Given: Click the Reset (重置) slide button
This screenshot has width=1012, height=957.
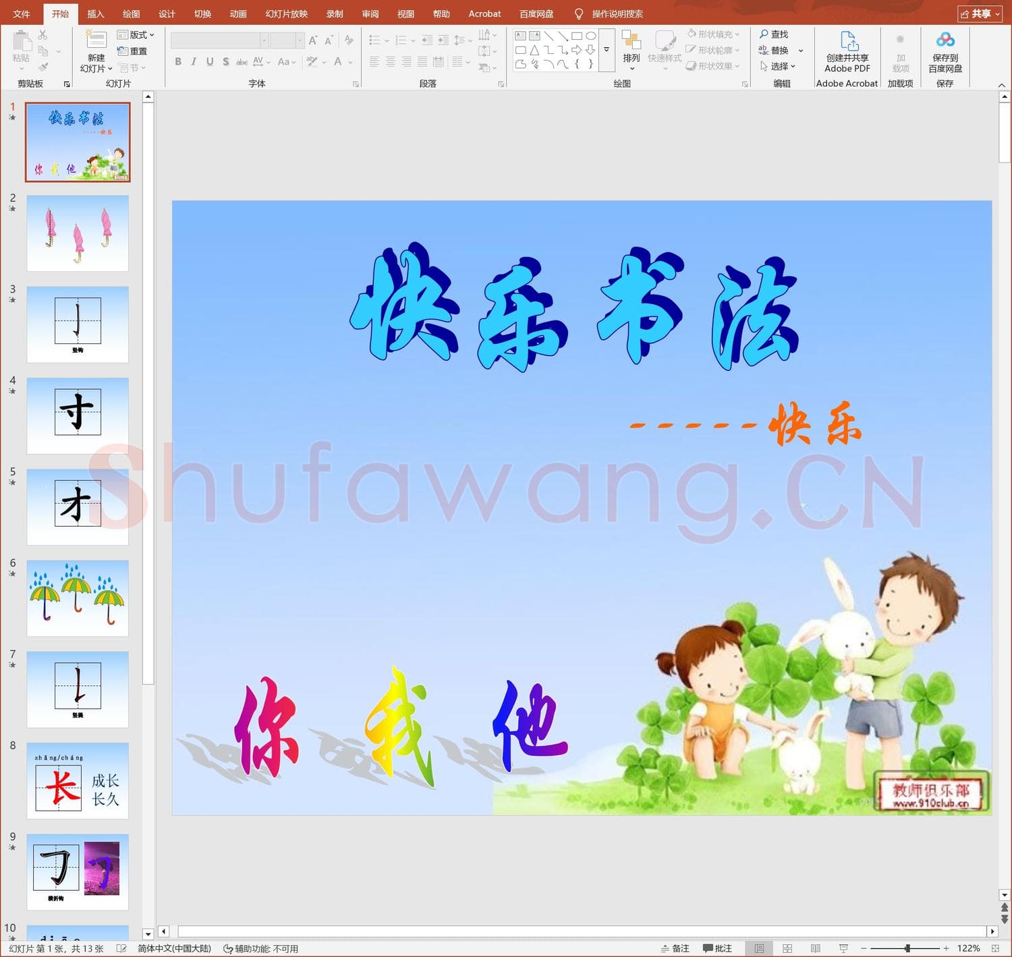Looking at the screenshot, I should [x=132, y=51].
